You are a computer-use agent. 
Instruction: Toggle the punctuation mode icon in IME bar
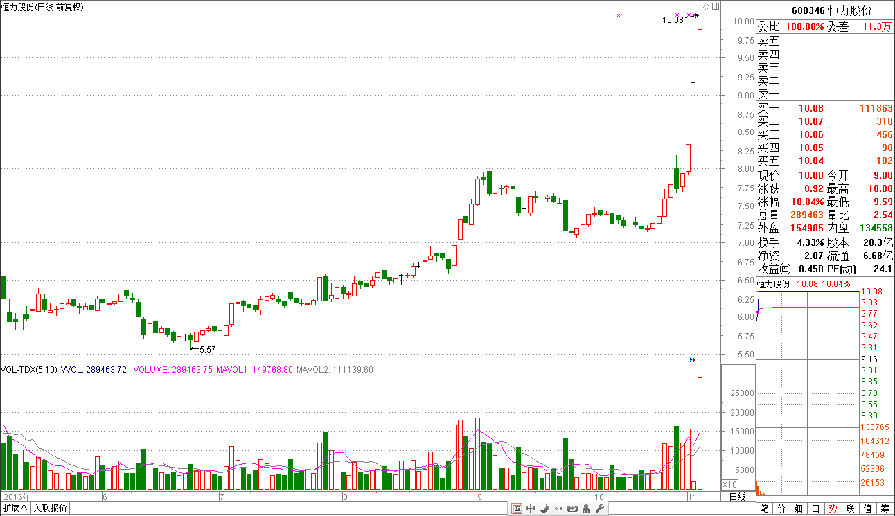(x=558, y=509)
